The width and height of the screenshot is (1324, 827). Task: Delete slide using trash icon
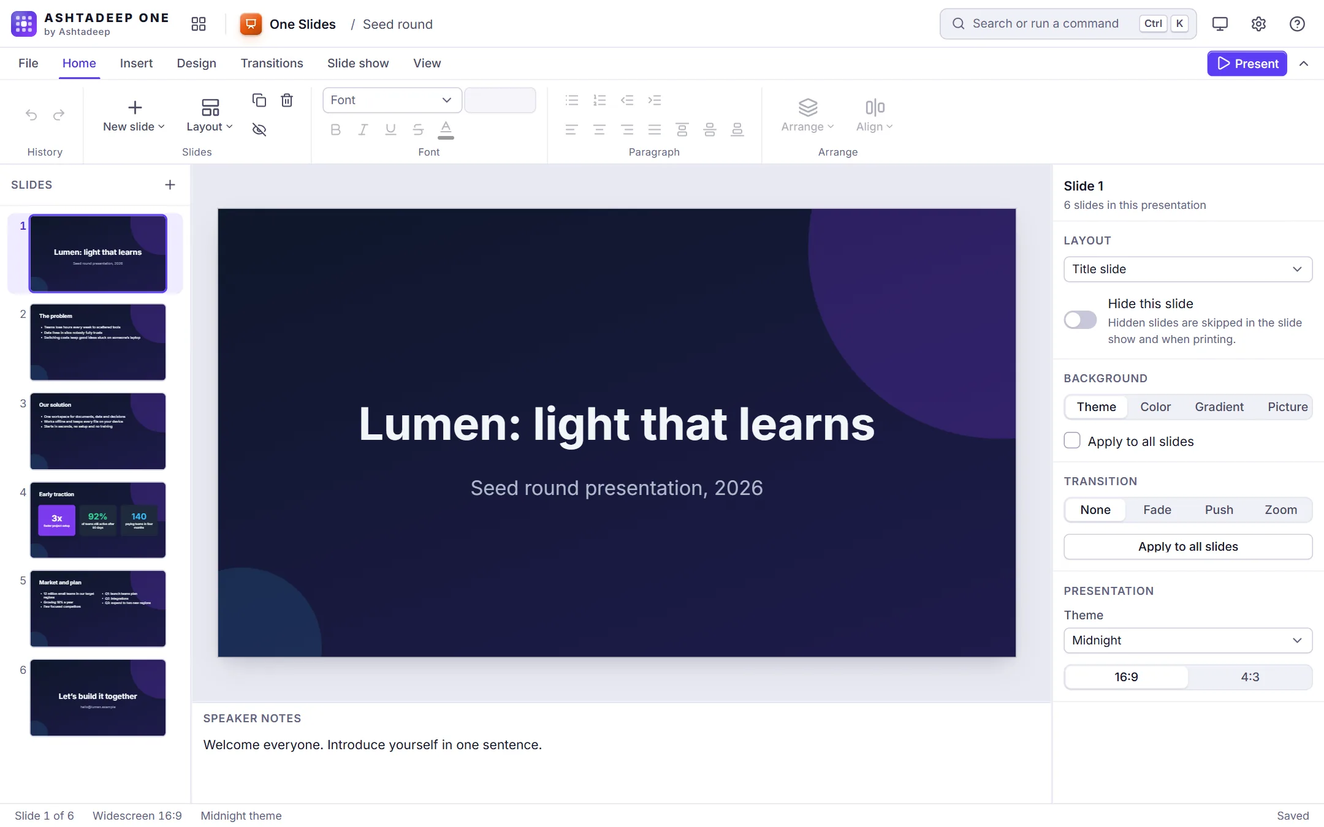tap(287, 100)
